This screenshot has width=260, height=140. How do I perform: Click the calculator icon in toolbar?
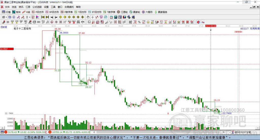116,17
